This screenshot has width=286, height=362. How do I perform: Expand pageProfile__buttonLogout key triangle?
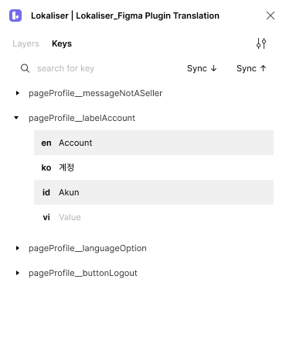pos(17,273)
